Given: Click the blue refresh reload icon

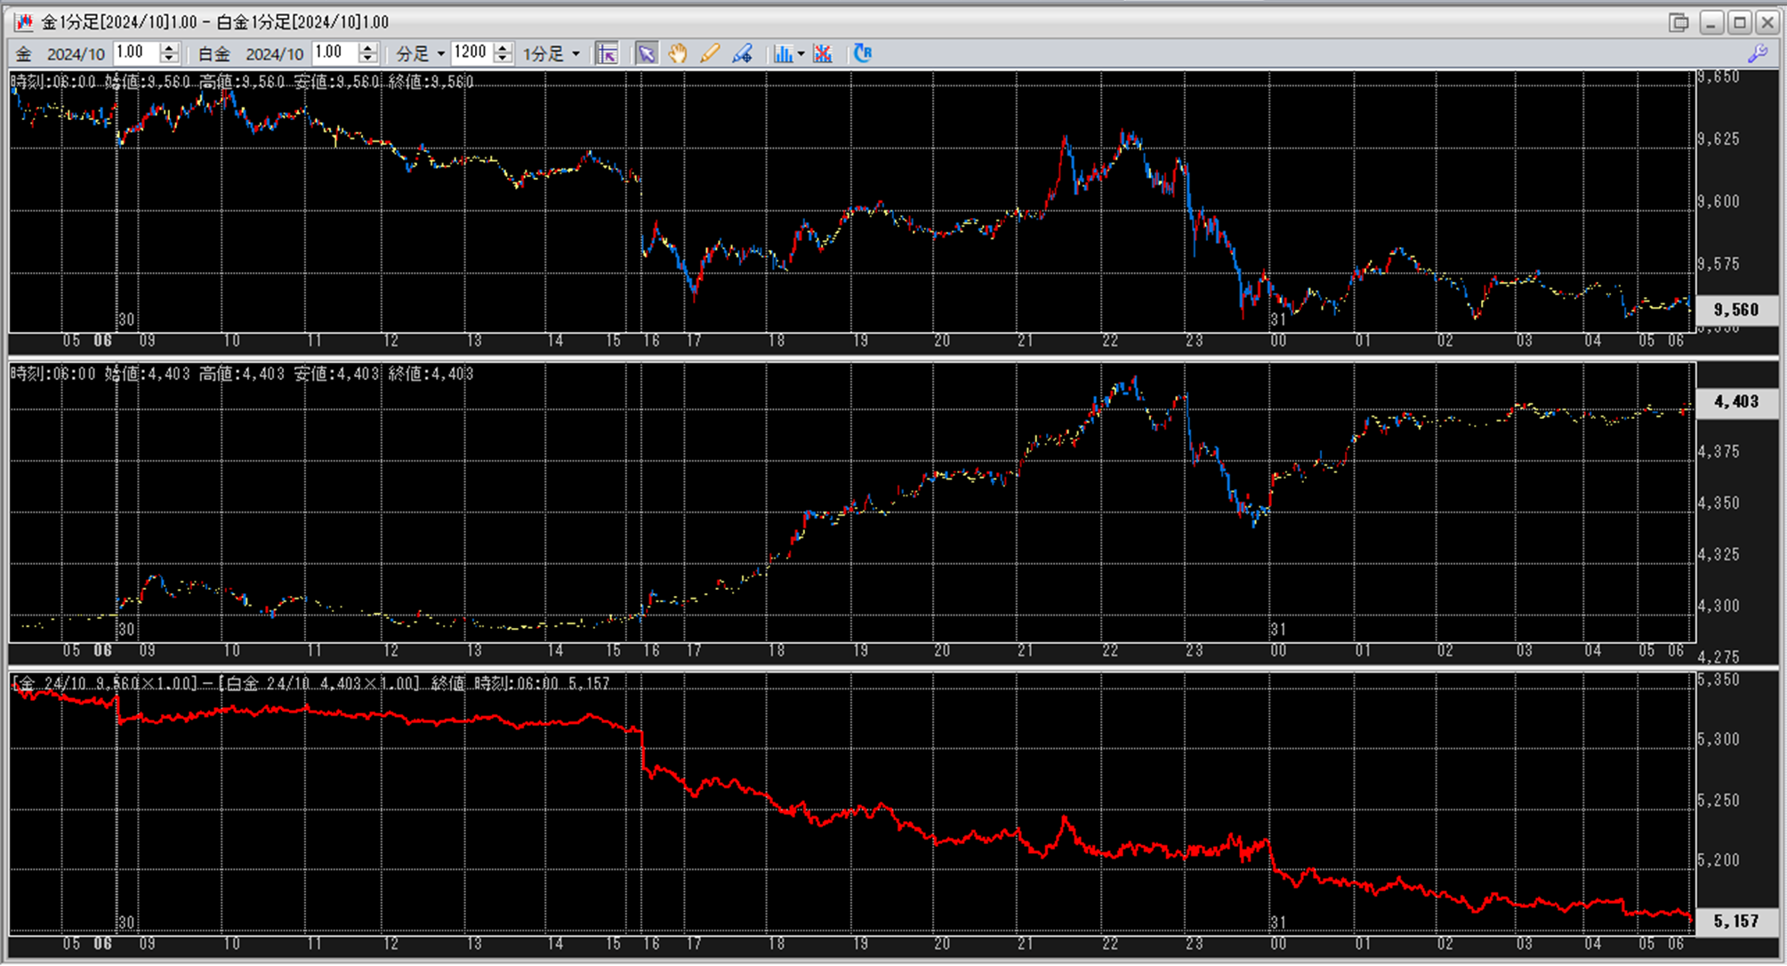Looking at the screenshot, I should [x=862, y=53].
